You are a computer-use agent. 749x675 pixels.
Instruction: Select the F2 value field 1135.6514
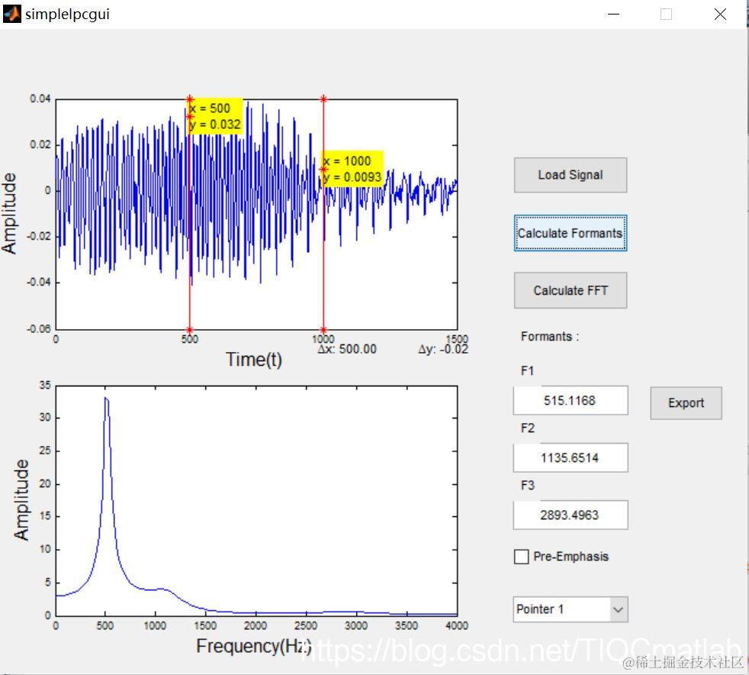click(x=571, y=457)
